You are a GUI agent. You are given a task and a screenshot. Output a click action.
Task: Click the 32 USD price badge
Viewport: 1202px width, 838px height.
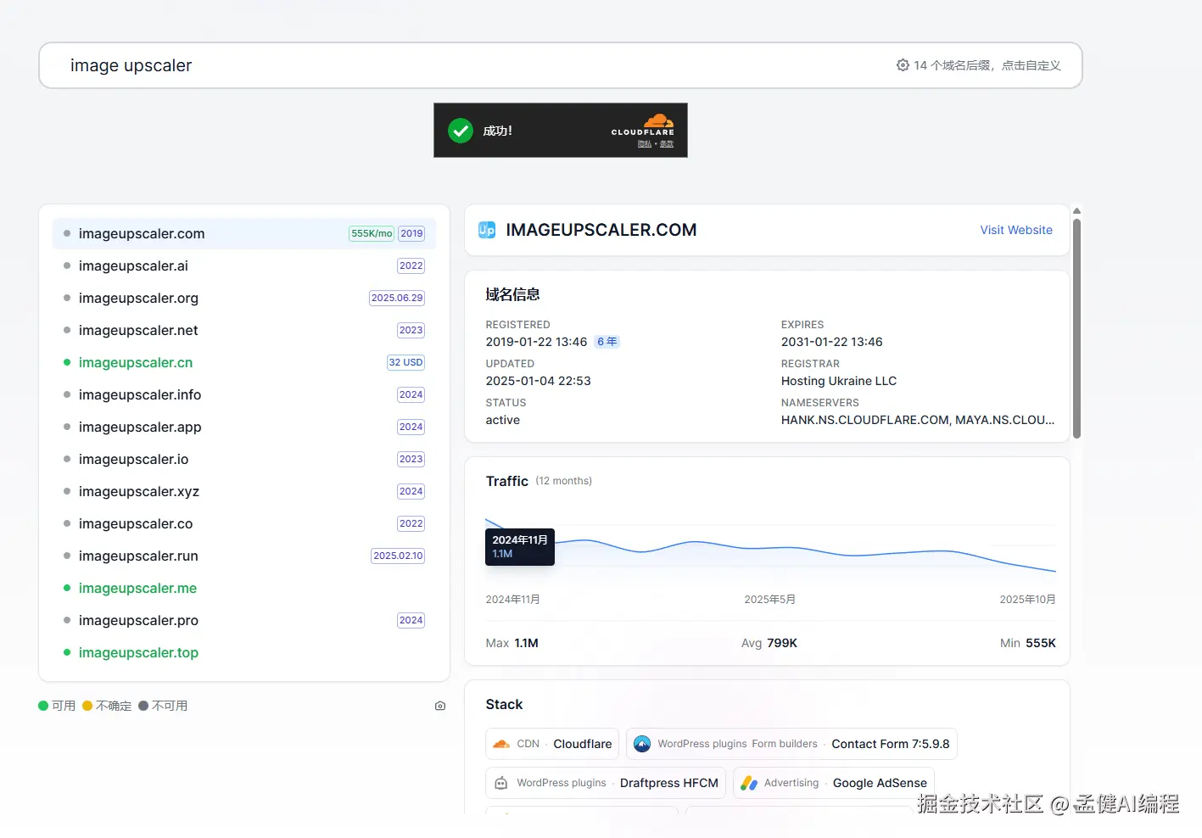click(x=405, y=362)
